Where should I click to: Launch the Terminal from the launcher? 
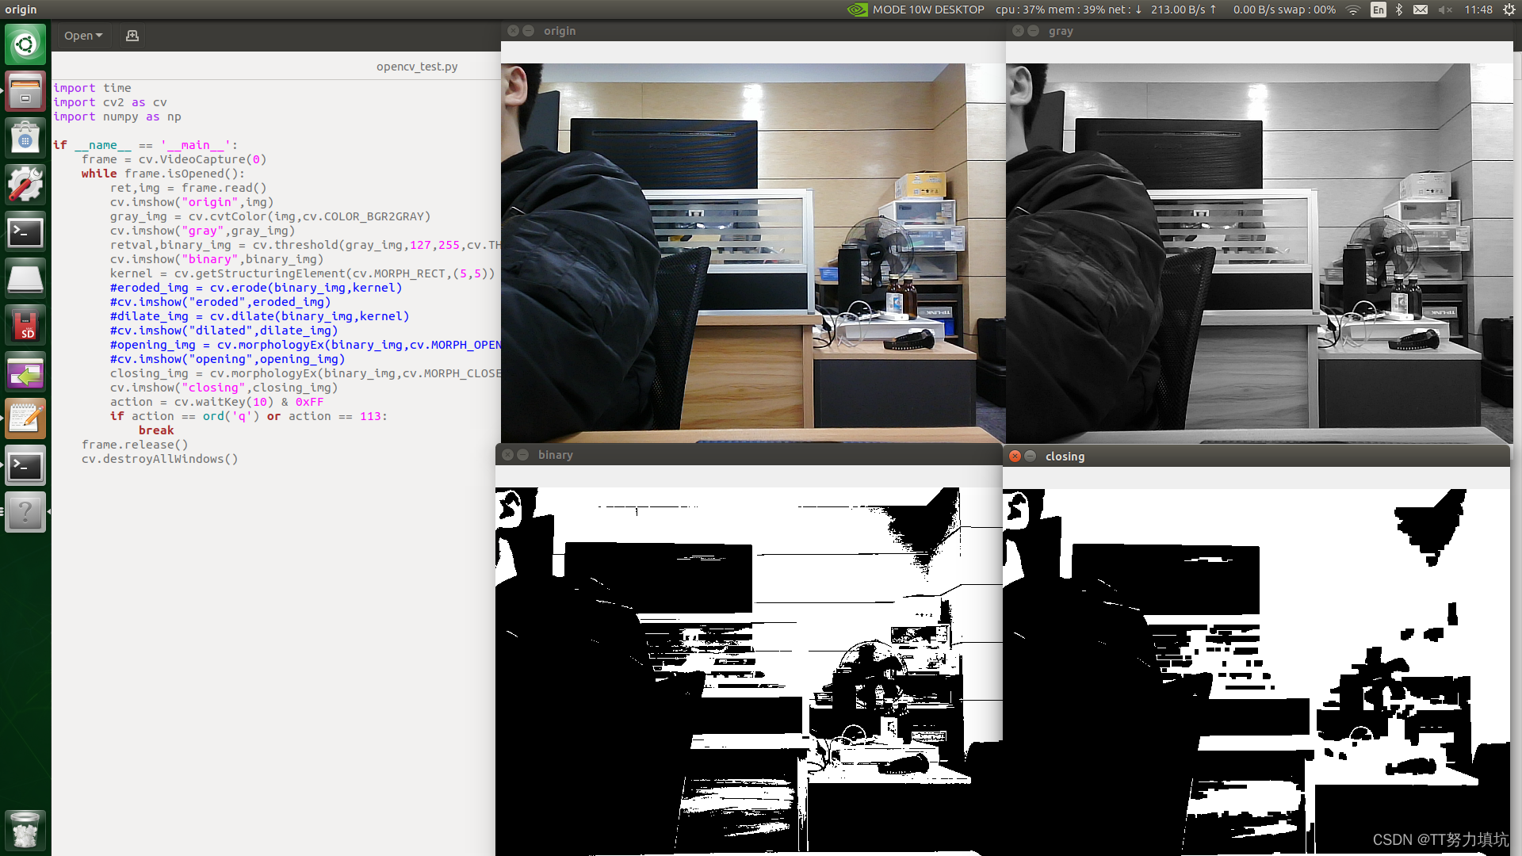point(25,231)
